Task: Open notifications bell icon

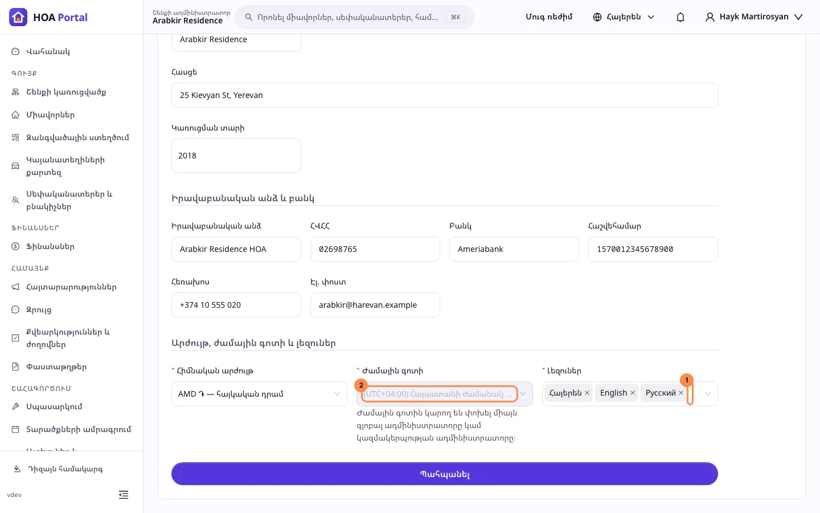Action: pyautogui.click(x=680, y=17)
